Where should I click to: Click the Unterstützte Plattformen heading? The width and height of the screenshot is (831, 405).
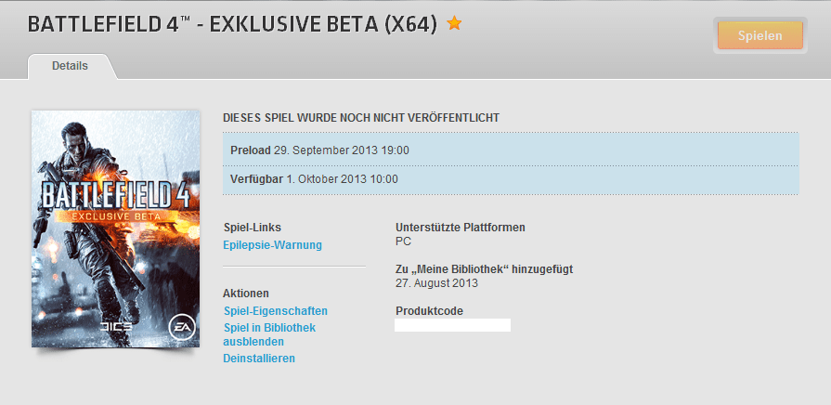(461, 228)
